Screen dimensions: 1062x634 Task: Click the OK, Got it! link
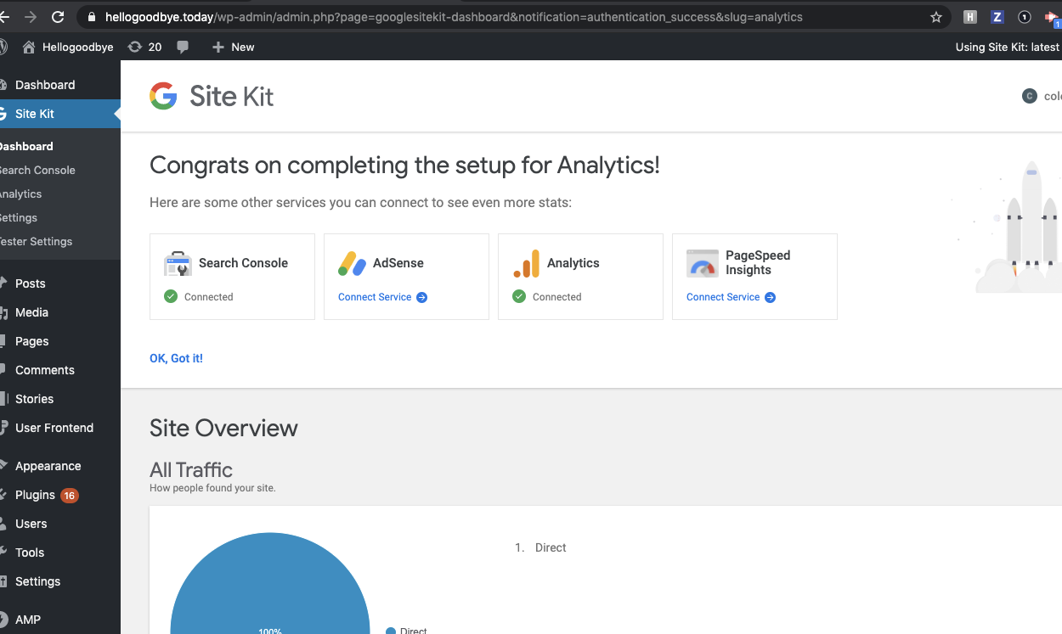(176, 358)
